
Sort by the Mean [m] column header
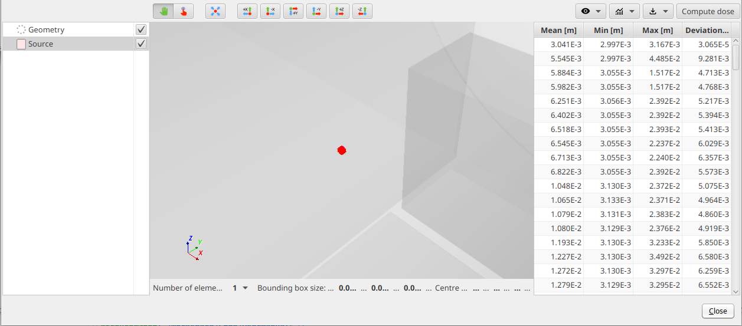click(x=558, y=30)
